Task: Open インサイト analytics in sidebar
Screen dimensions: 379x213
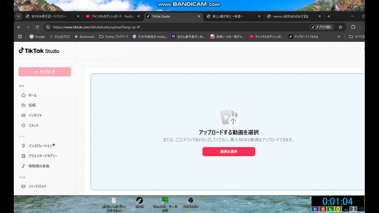Action: coord(32,116)
